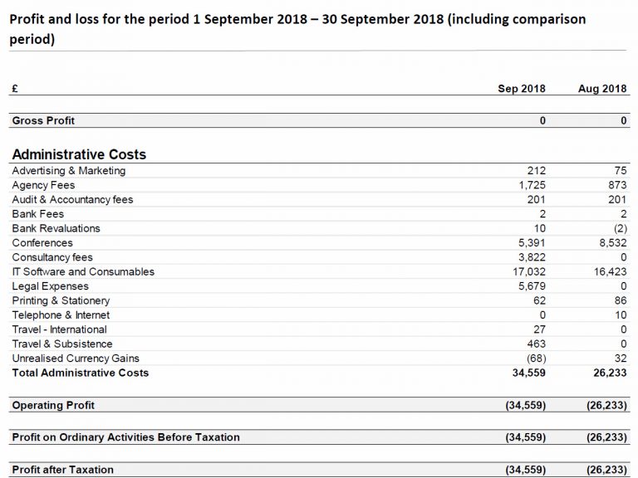
Task: Select the Audit & Accountancy fees label
Action: click(x=72, y=200)
